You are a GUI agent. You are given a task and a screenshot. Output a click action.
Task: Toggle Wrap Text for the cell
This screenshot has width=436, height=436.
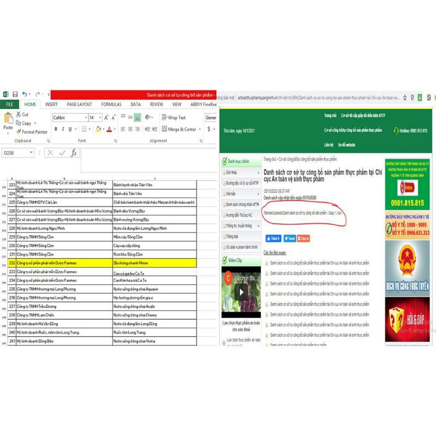coord(173,118)
